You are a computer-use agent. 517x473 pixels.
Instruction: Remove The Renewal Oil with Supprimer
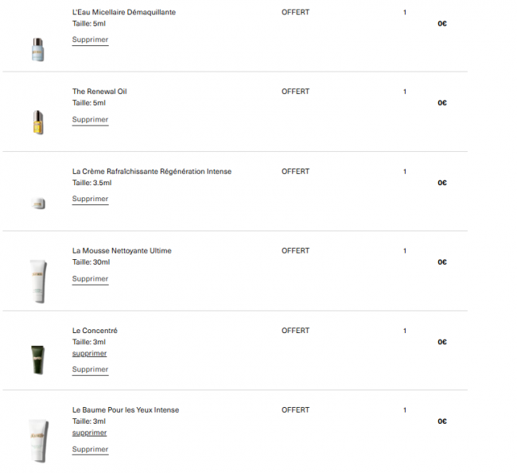click(x=90, y=120)
